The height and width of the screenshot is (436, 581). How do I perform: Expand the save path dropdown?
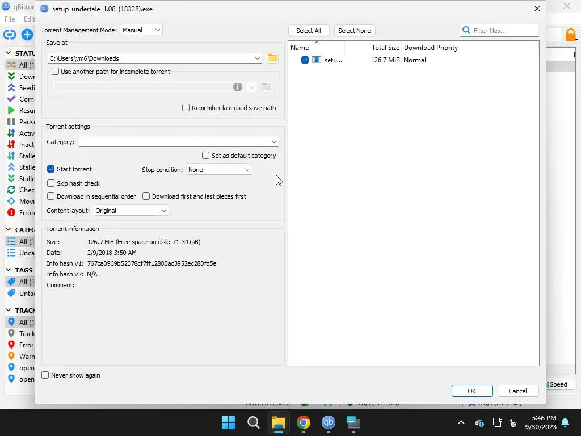[x=257, y=58]
